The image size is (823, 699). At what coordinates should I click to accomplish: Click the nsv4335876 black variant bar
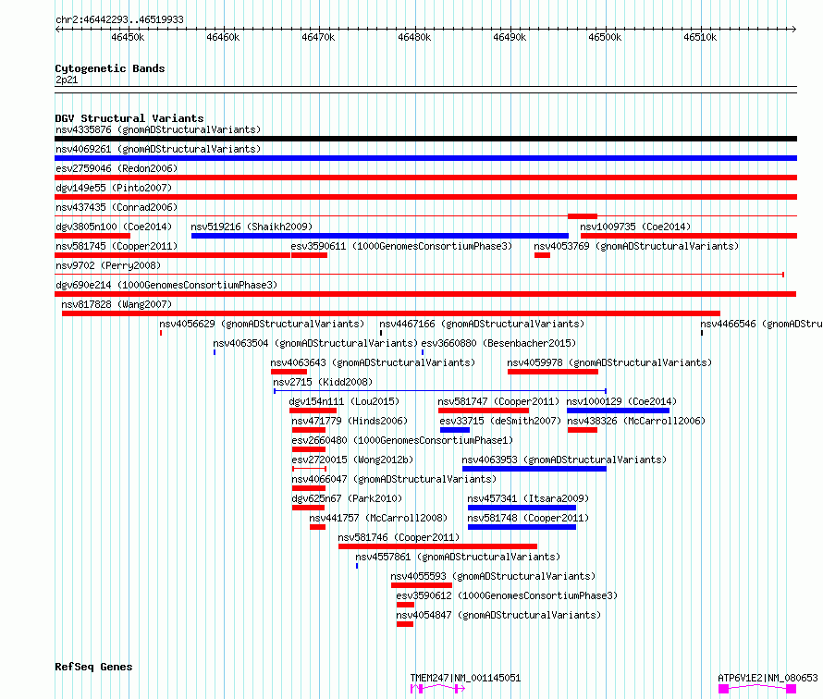pyautogui.click(x=425, y=139)
